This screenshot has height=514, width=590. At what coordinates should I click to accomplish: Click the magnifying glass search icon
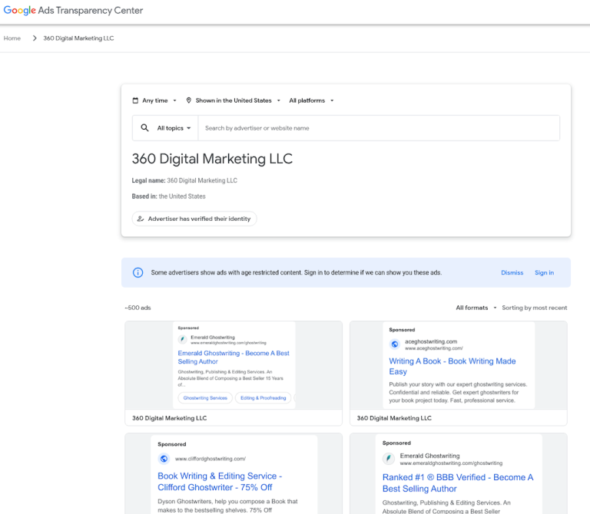point(144,128)
